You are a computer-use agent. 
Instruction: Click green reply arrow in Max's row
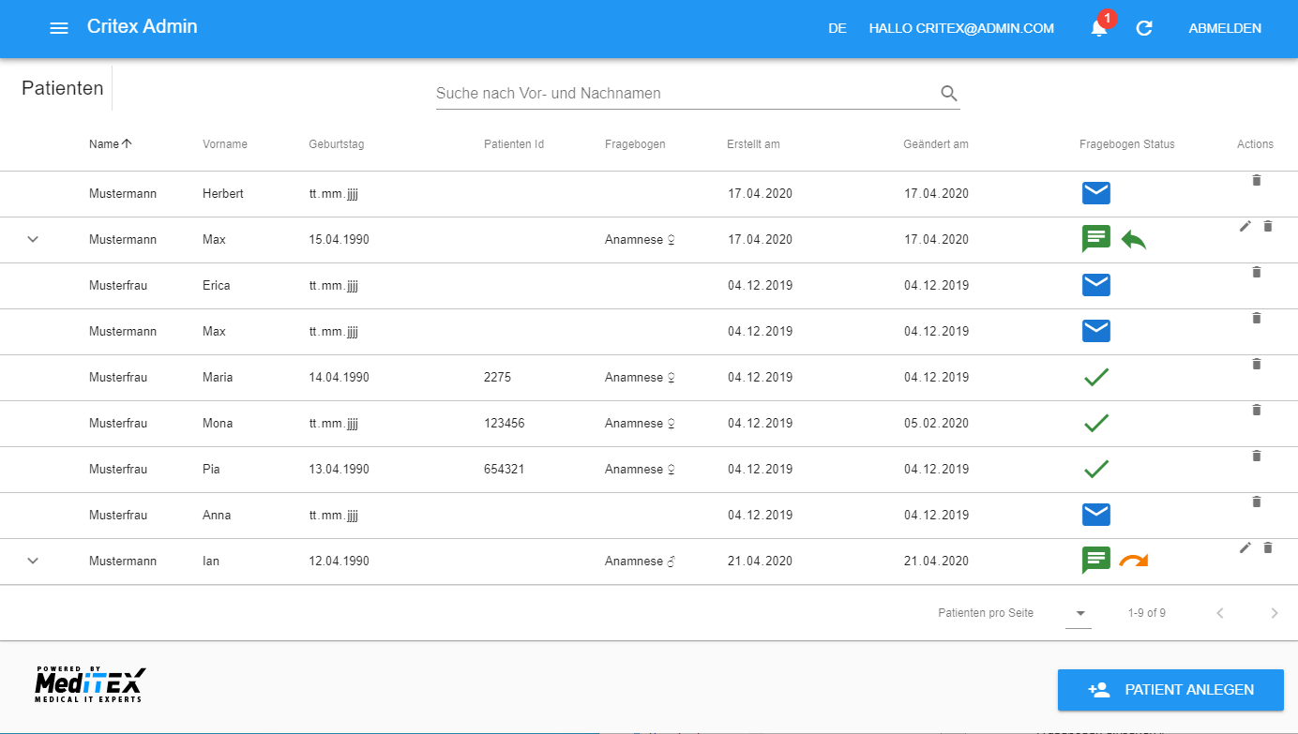pyautogui.click(x=1134, y=240)
